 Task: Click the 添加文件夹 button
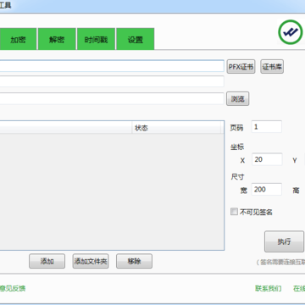pos(91,261)
